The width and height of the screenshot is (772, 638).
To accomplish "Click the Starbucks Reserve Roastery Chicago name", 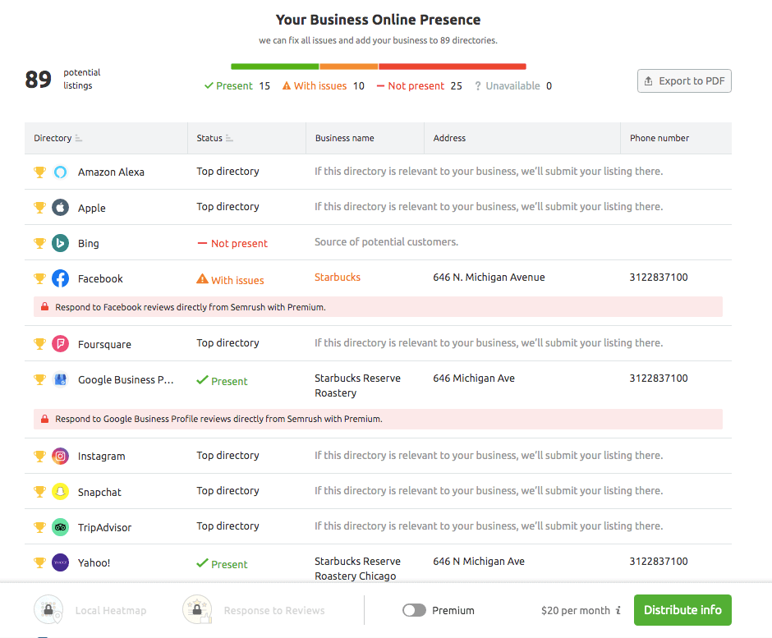I will (358, 568).
